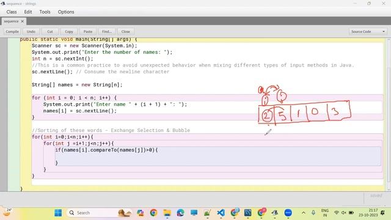This screenshot has height=220, width=391.
Task: Click the taskbar Search box
Action: coord(98,213)
